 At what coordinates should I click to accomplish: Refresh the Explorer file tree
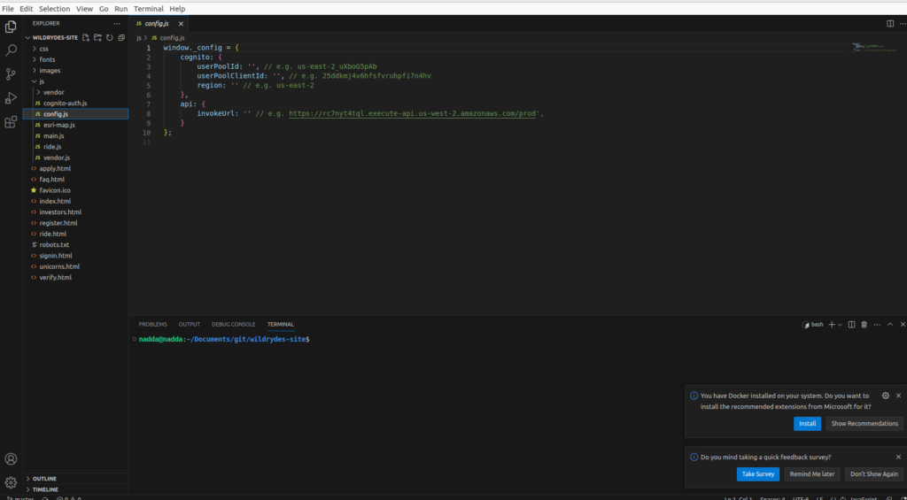coord(109,37)
